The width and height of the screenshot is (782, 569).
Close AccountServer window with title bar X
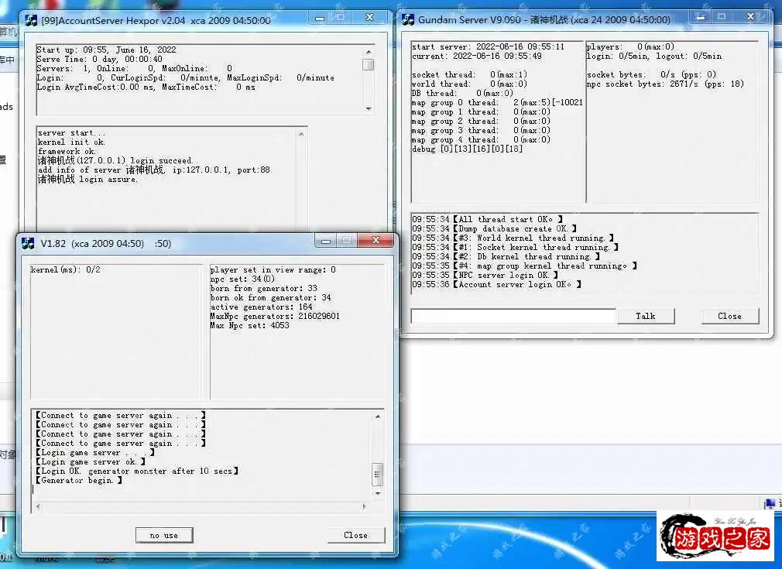pos(370,16)
